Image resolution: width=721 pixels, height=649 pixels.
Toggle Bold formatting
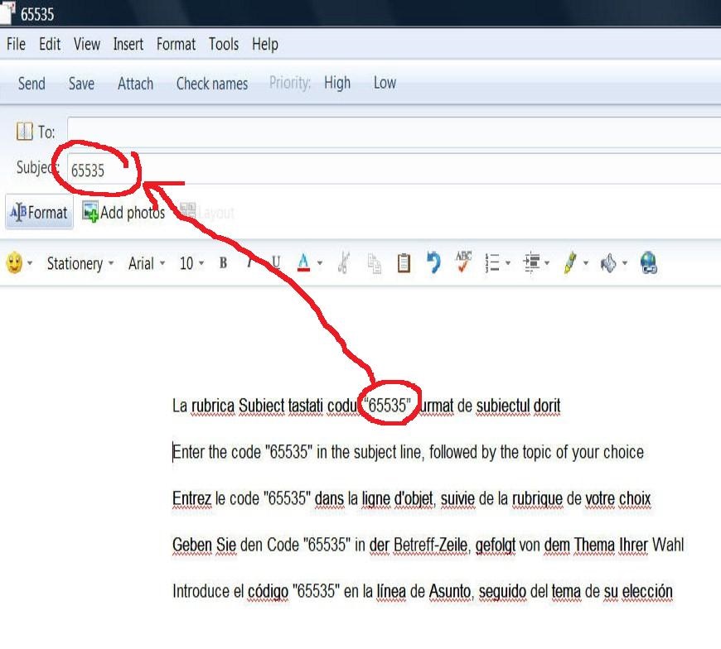coord(224,262)
